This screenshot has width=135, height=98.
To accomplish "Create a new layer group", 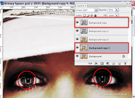I will 113,63.
